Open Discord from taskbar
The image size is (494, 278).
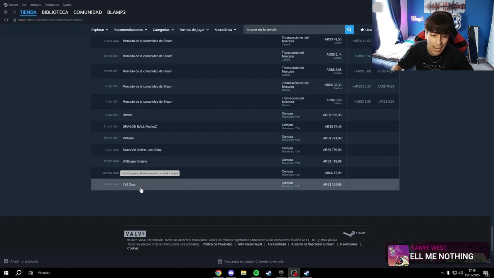[231, 273]
